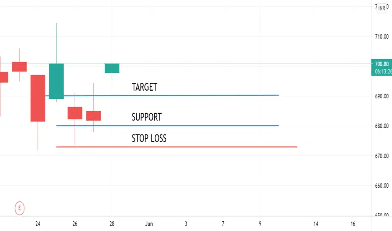Click the Jun label on time axis

click(x=149, y=224)
